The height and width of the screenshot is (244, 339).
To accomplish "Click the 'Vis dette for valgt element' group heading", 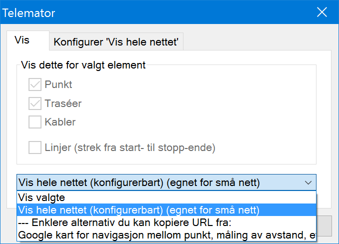I will 83,65.
